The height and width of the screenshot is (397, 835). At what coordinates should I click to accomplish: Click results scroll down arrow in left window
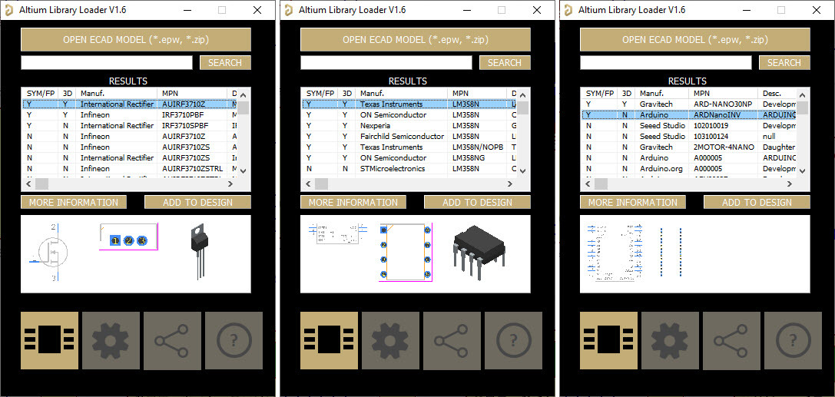pos(243,170)
